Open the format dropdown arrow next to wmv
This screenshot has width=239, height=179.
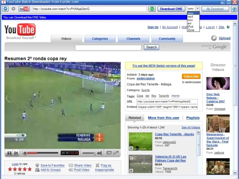(197, 9)
